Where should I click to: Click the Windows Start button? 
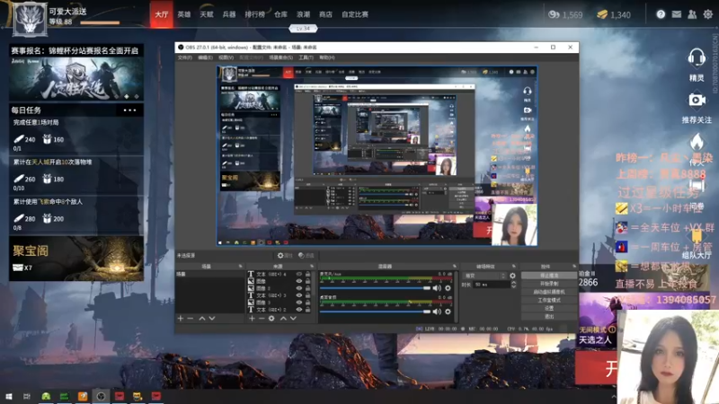click(x=8, y=396)
